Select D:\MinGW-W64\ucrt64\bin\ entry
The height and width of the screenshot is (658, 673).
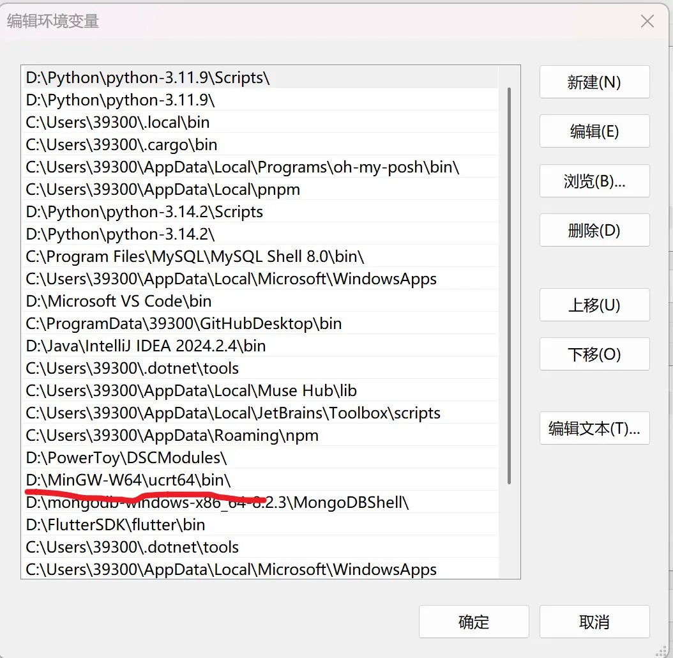[261, 479]
